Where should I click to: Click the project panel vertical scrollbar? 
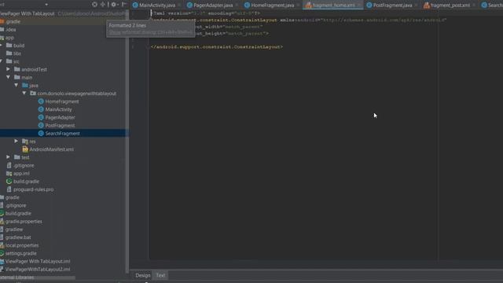127,141
